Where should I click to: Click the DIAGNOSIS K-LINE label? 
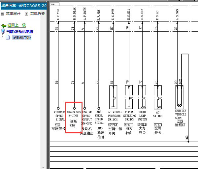[74, 114]
